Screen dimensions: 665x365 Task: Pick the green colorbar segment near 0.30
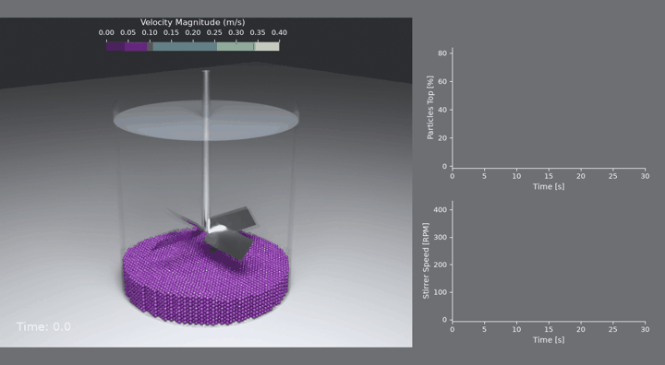(x=235, y=46)
